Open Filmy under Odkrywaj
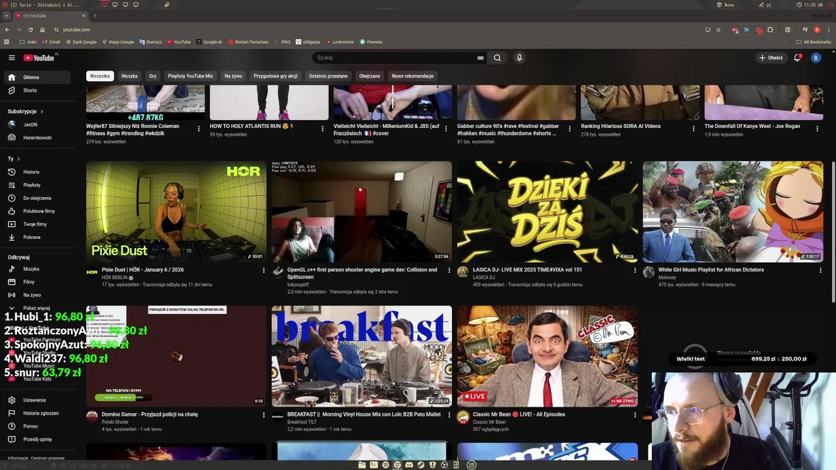Image resolution: width=836 pixels, height=470 pixels. 36,282
